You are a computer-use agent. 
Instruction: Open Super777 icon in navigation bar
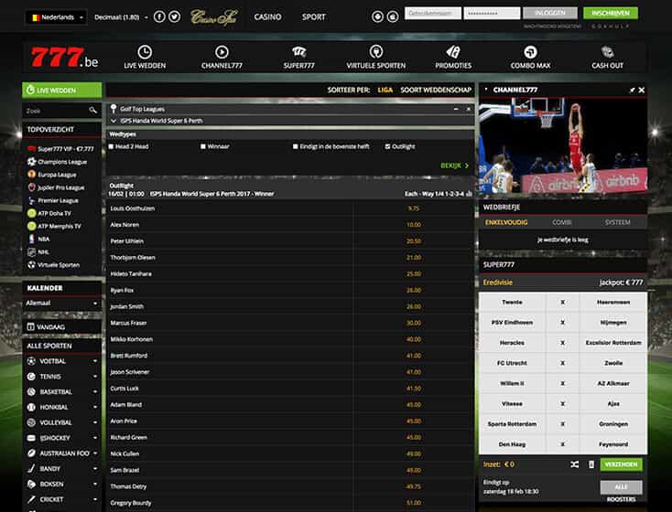pos(298,52)
